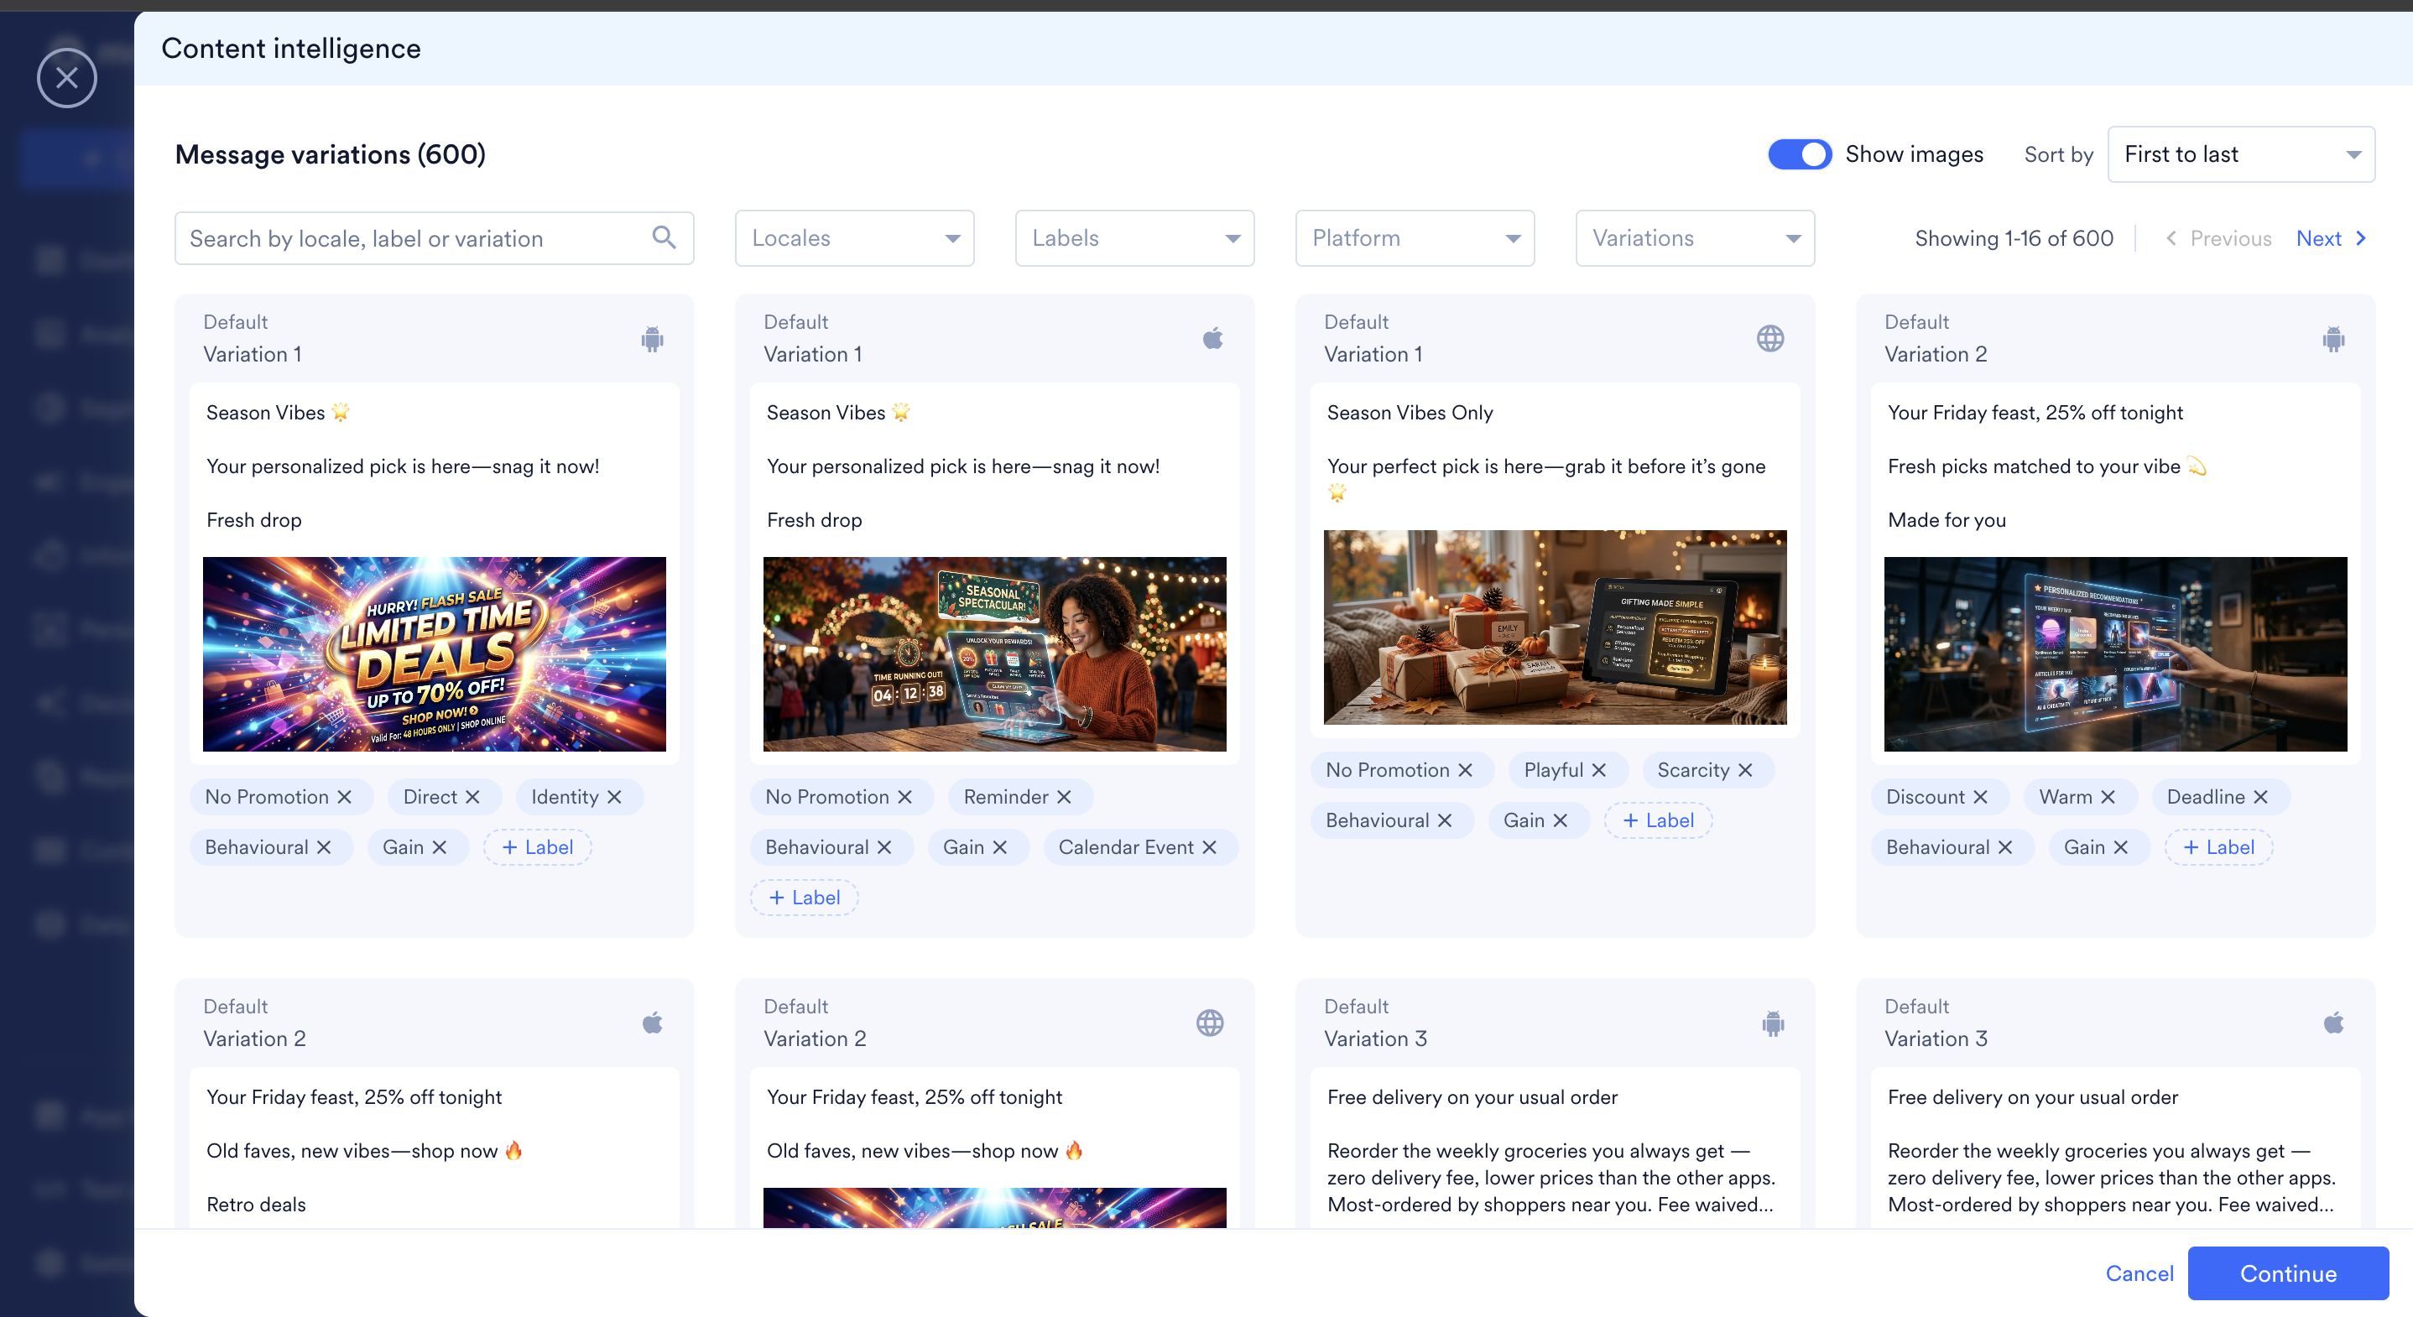
Task: Add label below Calendar Event tag
Action: coord(805,898)
